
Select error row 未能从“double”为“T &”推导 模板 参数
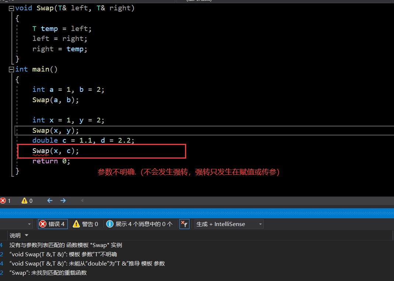coord(87,263)
